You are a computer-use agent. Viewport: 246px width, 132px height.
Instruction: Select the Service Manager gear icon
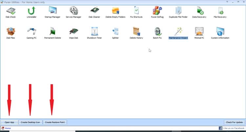point(73,11)
